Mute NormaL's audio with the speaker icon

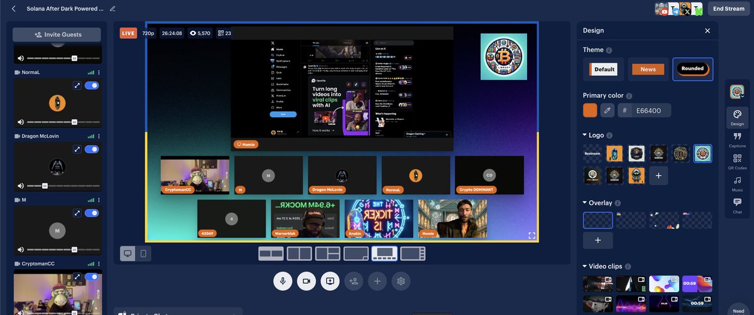21,122
